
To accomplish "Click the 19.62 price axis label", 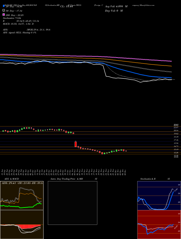I will pos(176,134).
